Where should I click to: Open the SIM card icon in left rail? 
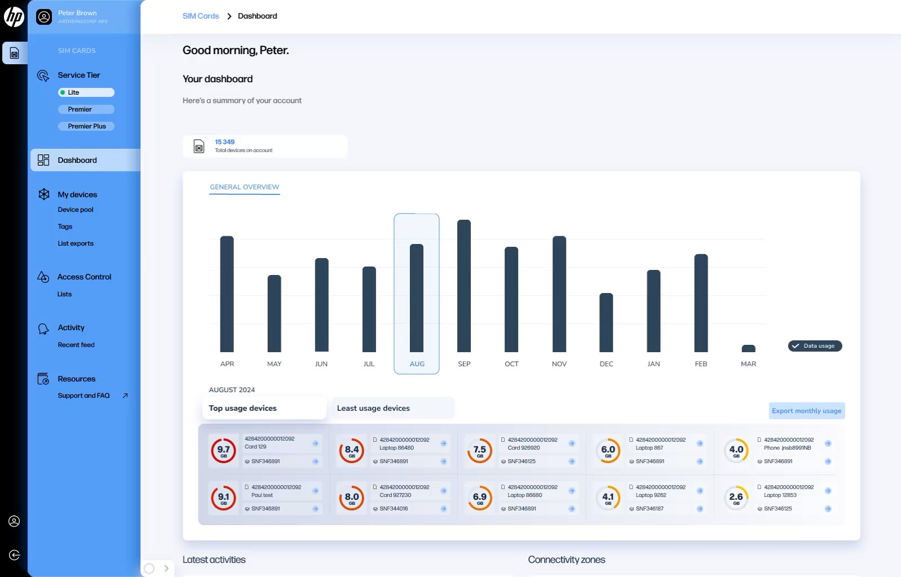point(15,53)
